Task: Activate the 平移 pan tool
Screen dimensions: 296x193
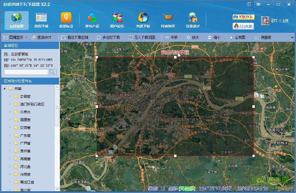Action: pyautogui.click(x=171, y=37)
